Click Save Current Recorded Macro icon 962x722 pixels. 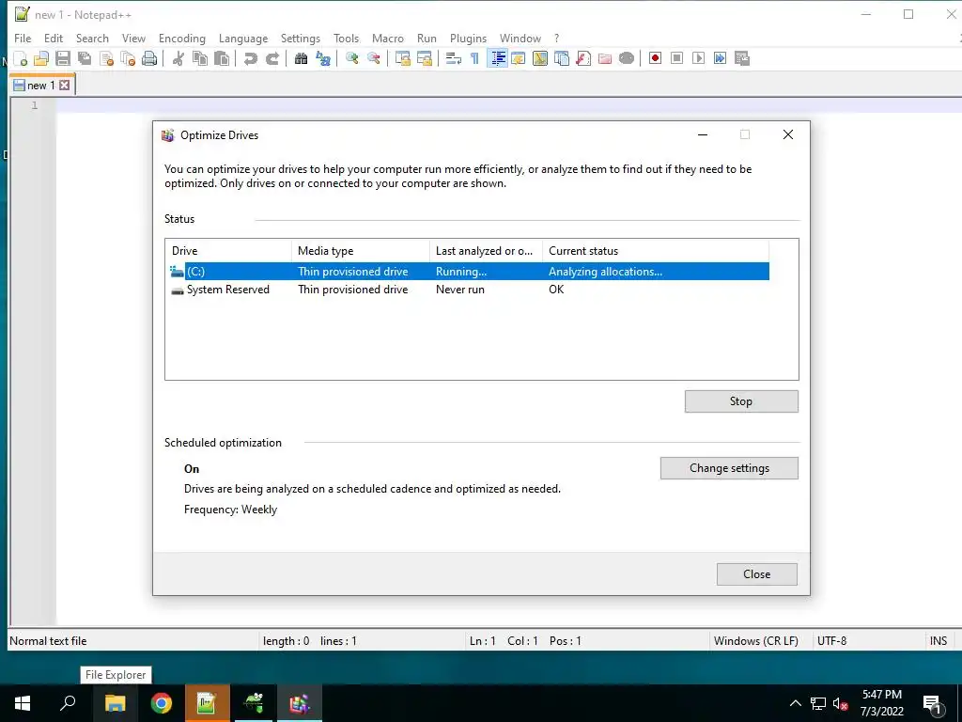coord(742,59)
